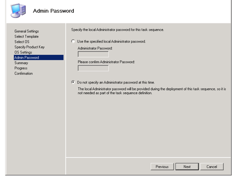Click the confirm Administrator Password field
This screenshot has height=191, width=247.
pyautogui.click(x=93, y=68)
